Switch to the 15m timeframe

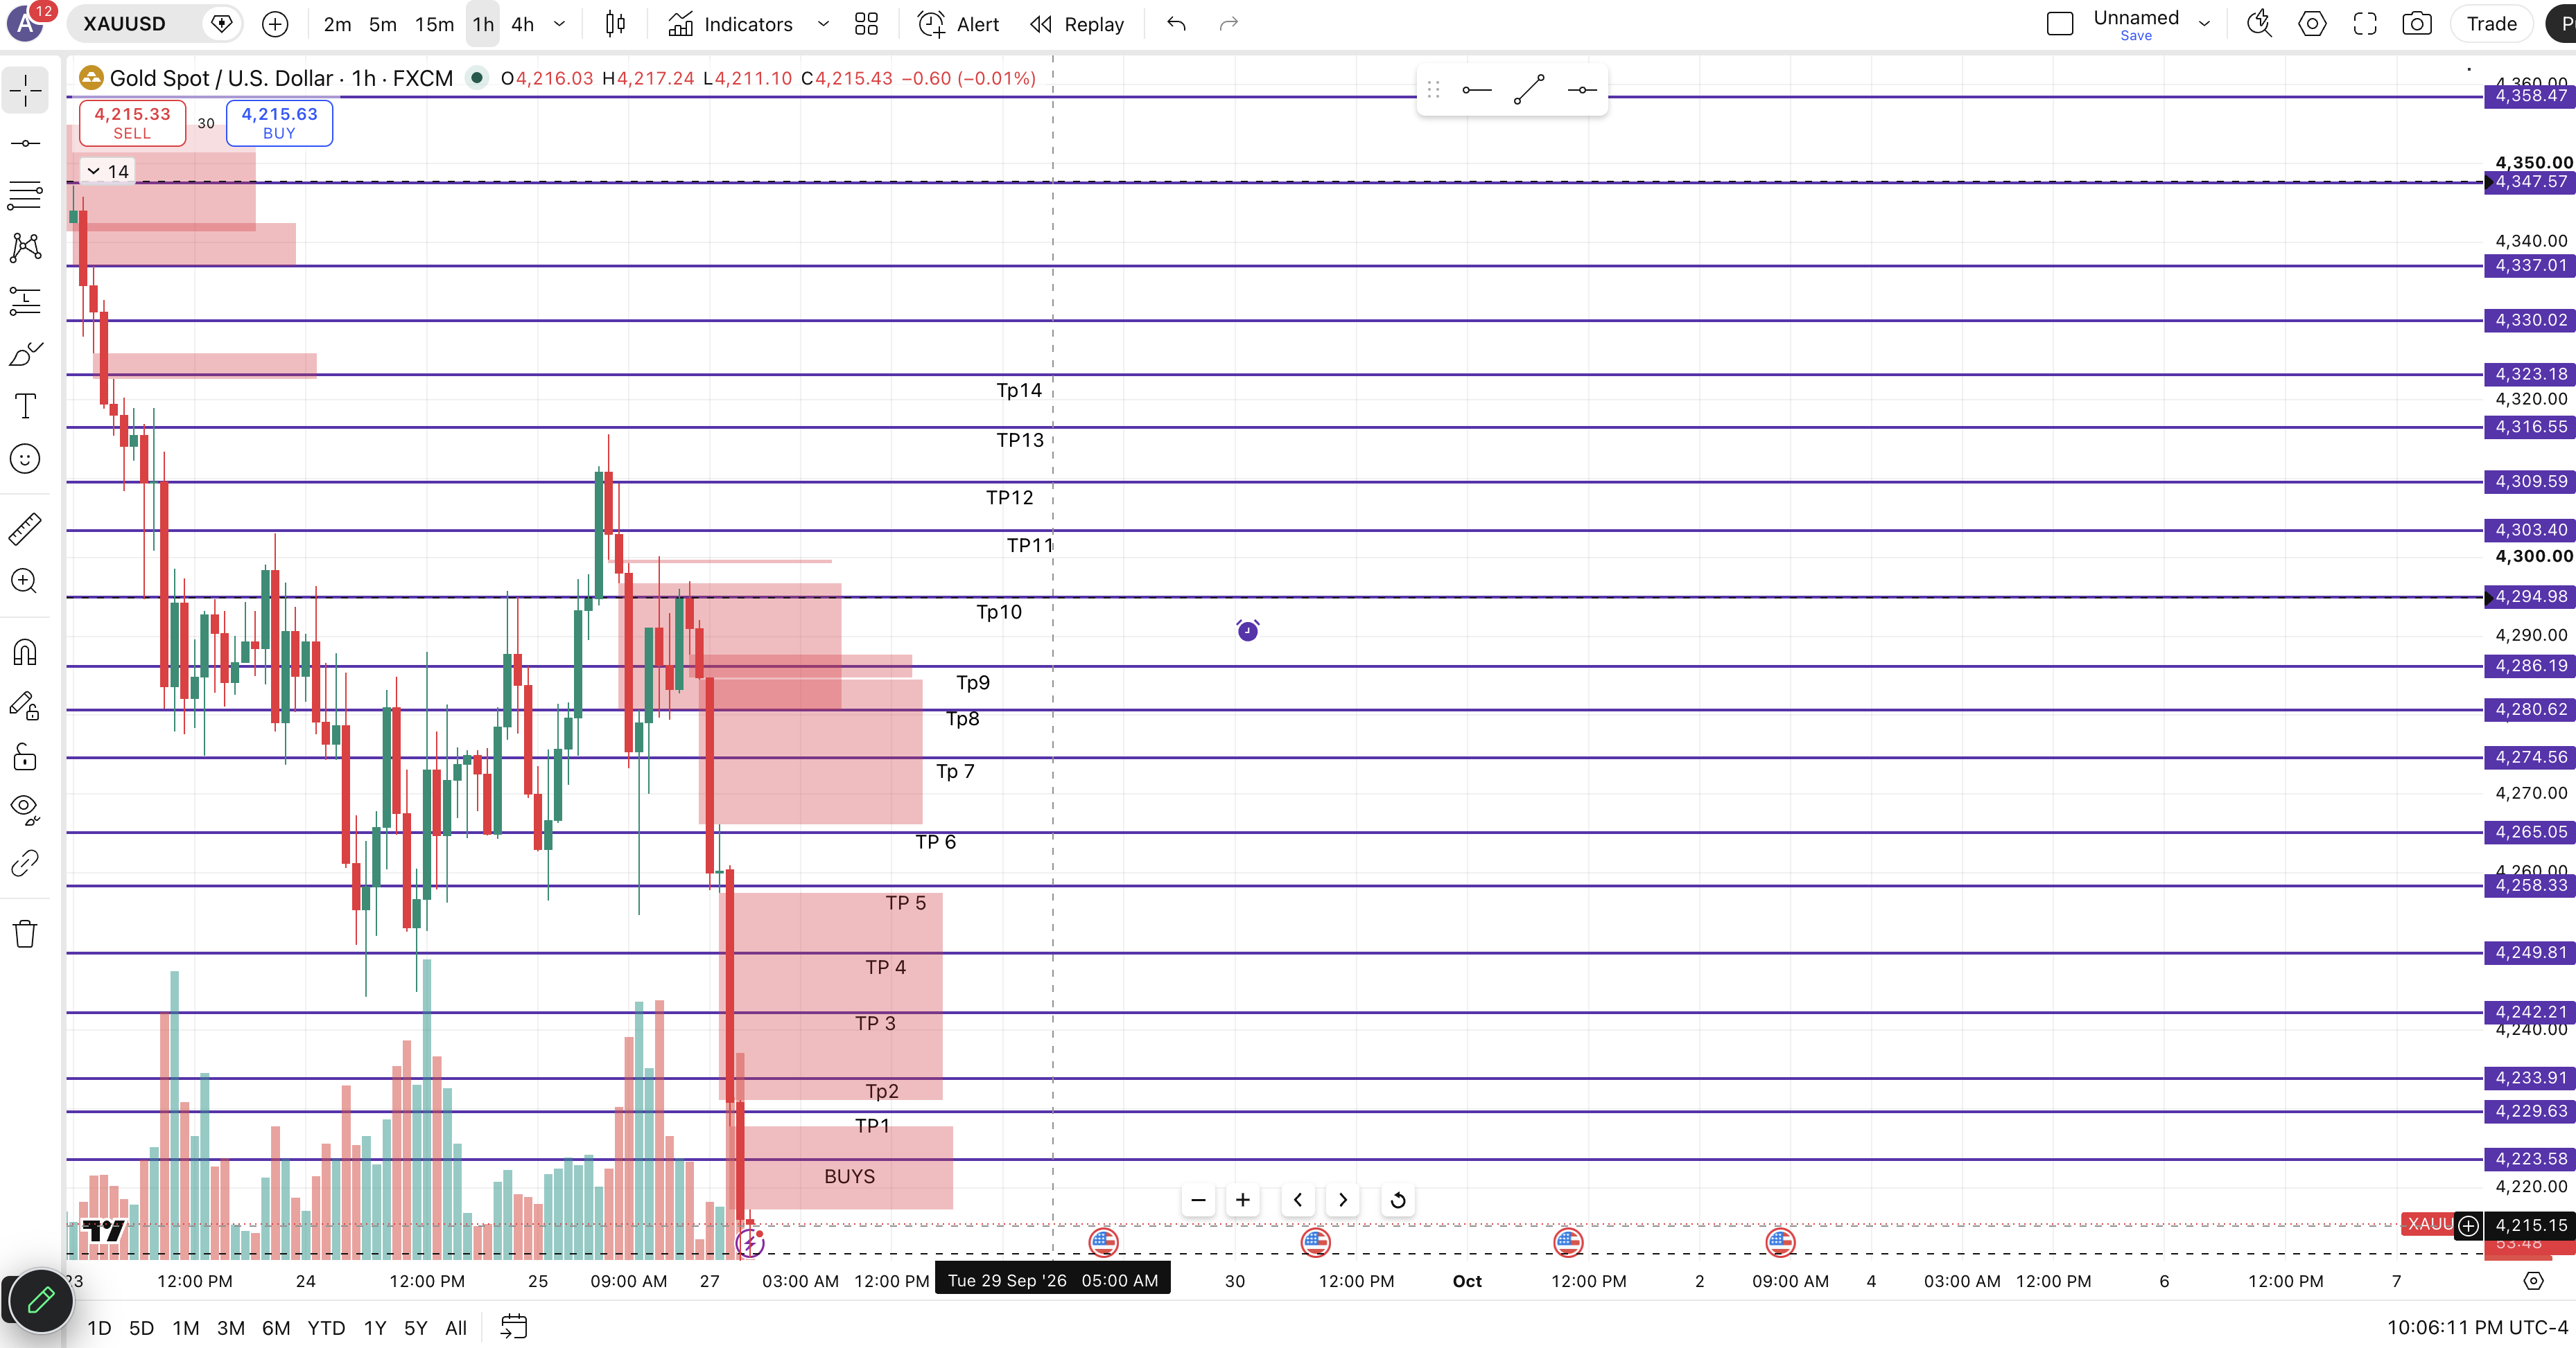click(x=434, y=24)
